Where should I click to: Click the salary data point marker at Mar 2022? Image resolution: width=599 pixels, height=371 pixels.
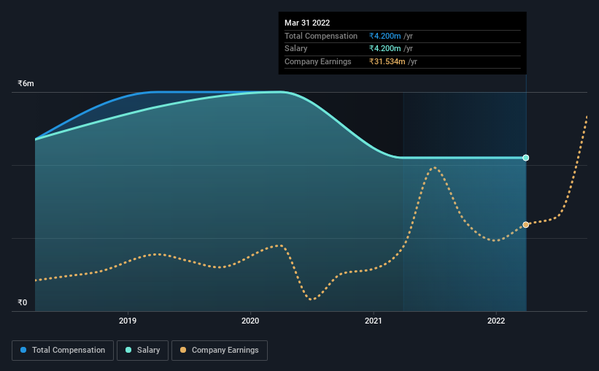525,158
